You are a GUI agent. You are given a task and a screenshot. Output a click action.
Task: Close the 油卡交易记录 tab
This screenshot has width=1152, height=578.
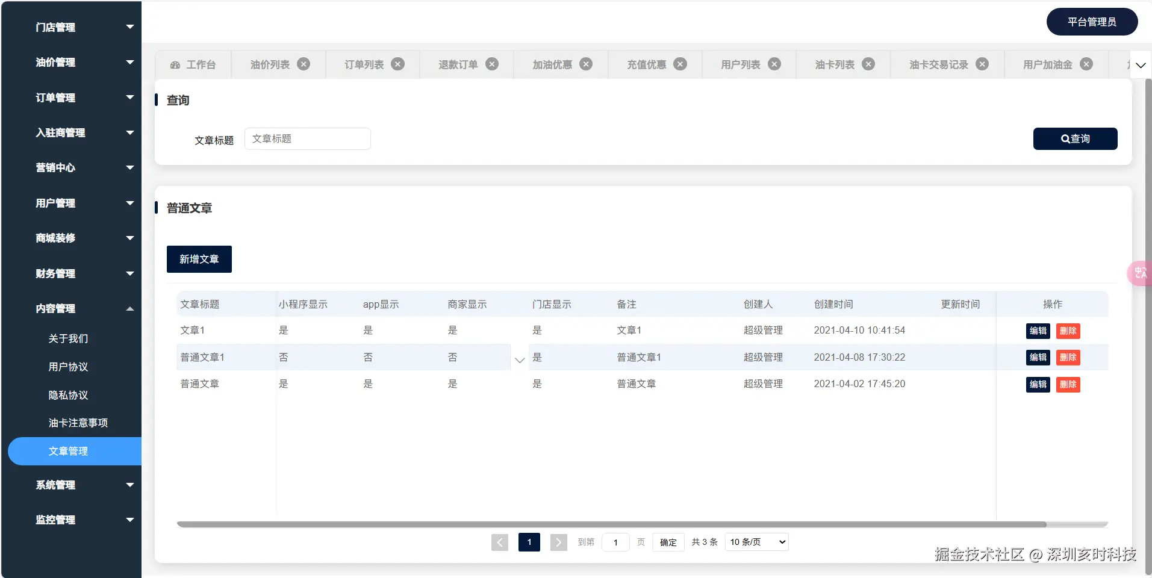[x=982, y=64]
